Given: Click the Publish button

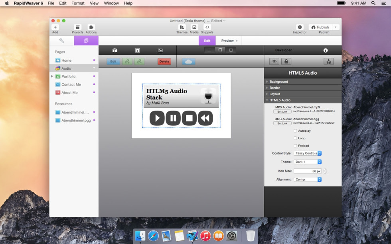Looking at the screenshot, I should click(x=320, y=27).
